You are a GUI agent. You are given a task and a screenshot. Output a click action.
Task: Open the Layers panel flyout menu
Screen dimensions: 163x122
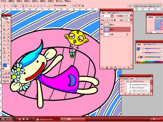point(132,13)
